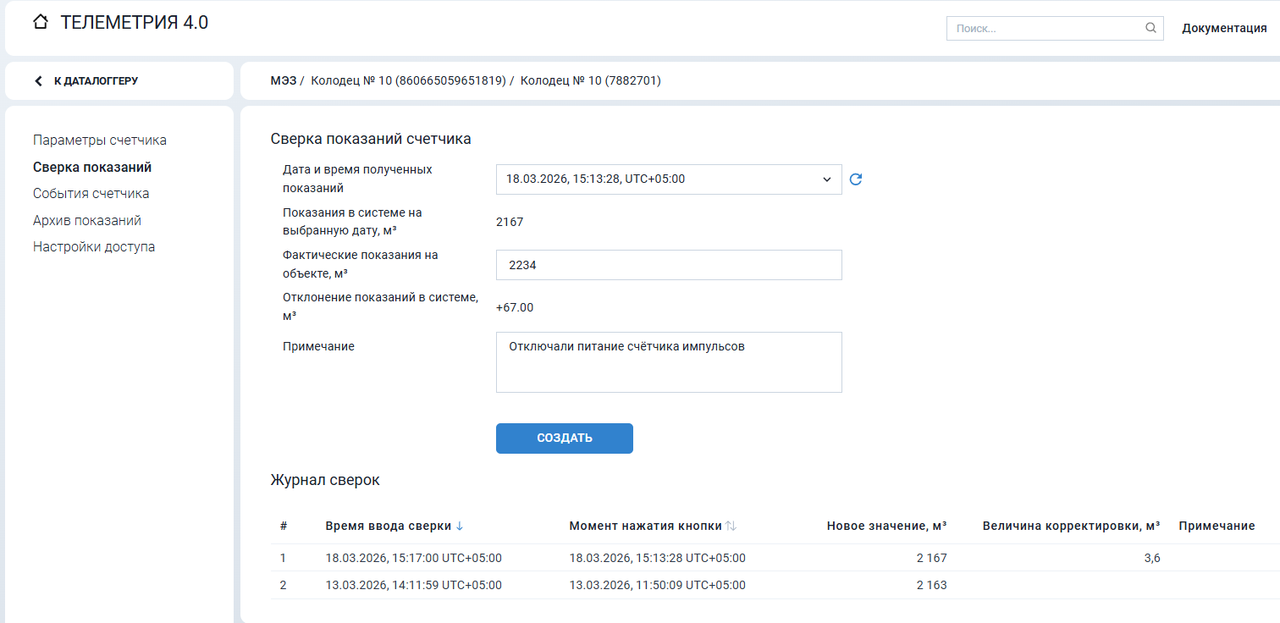
Task: Click the back arrow icon К ДАТАЛОГГЕРУ
Action: pyautogui.click(x=38, y=81)
